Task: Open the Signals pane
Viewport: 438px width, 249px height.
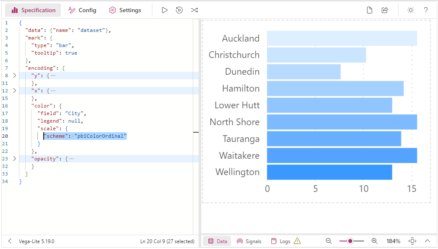Action: (249, 241)
